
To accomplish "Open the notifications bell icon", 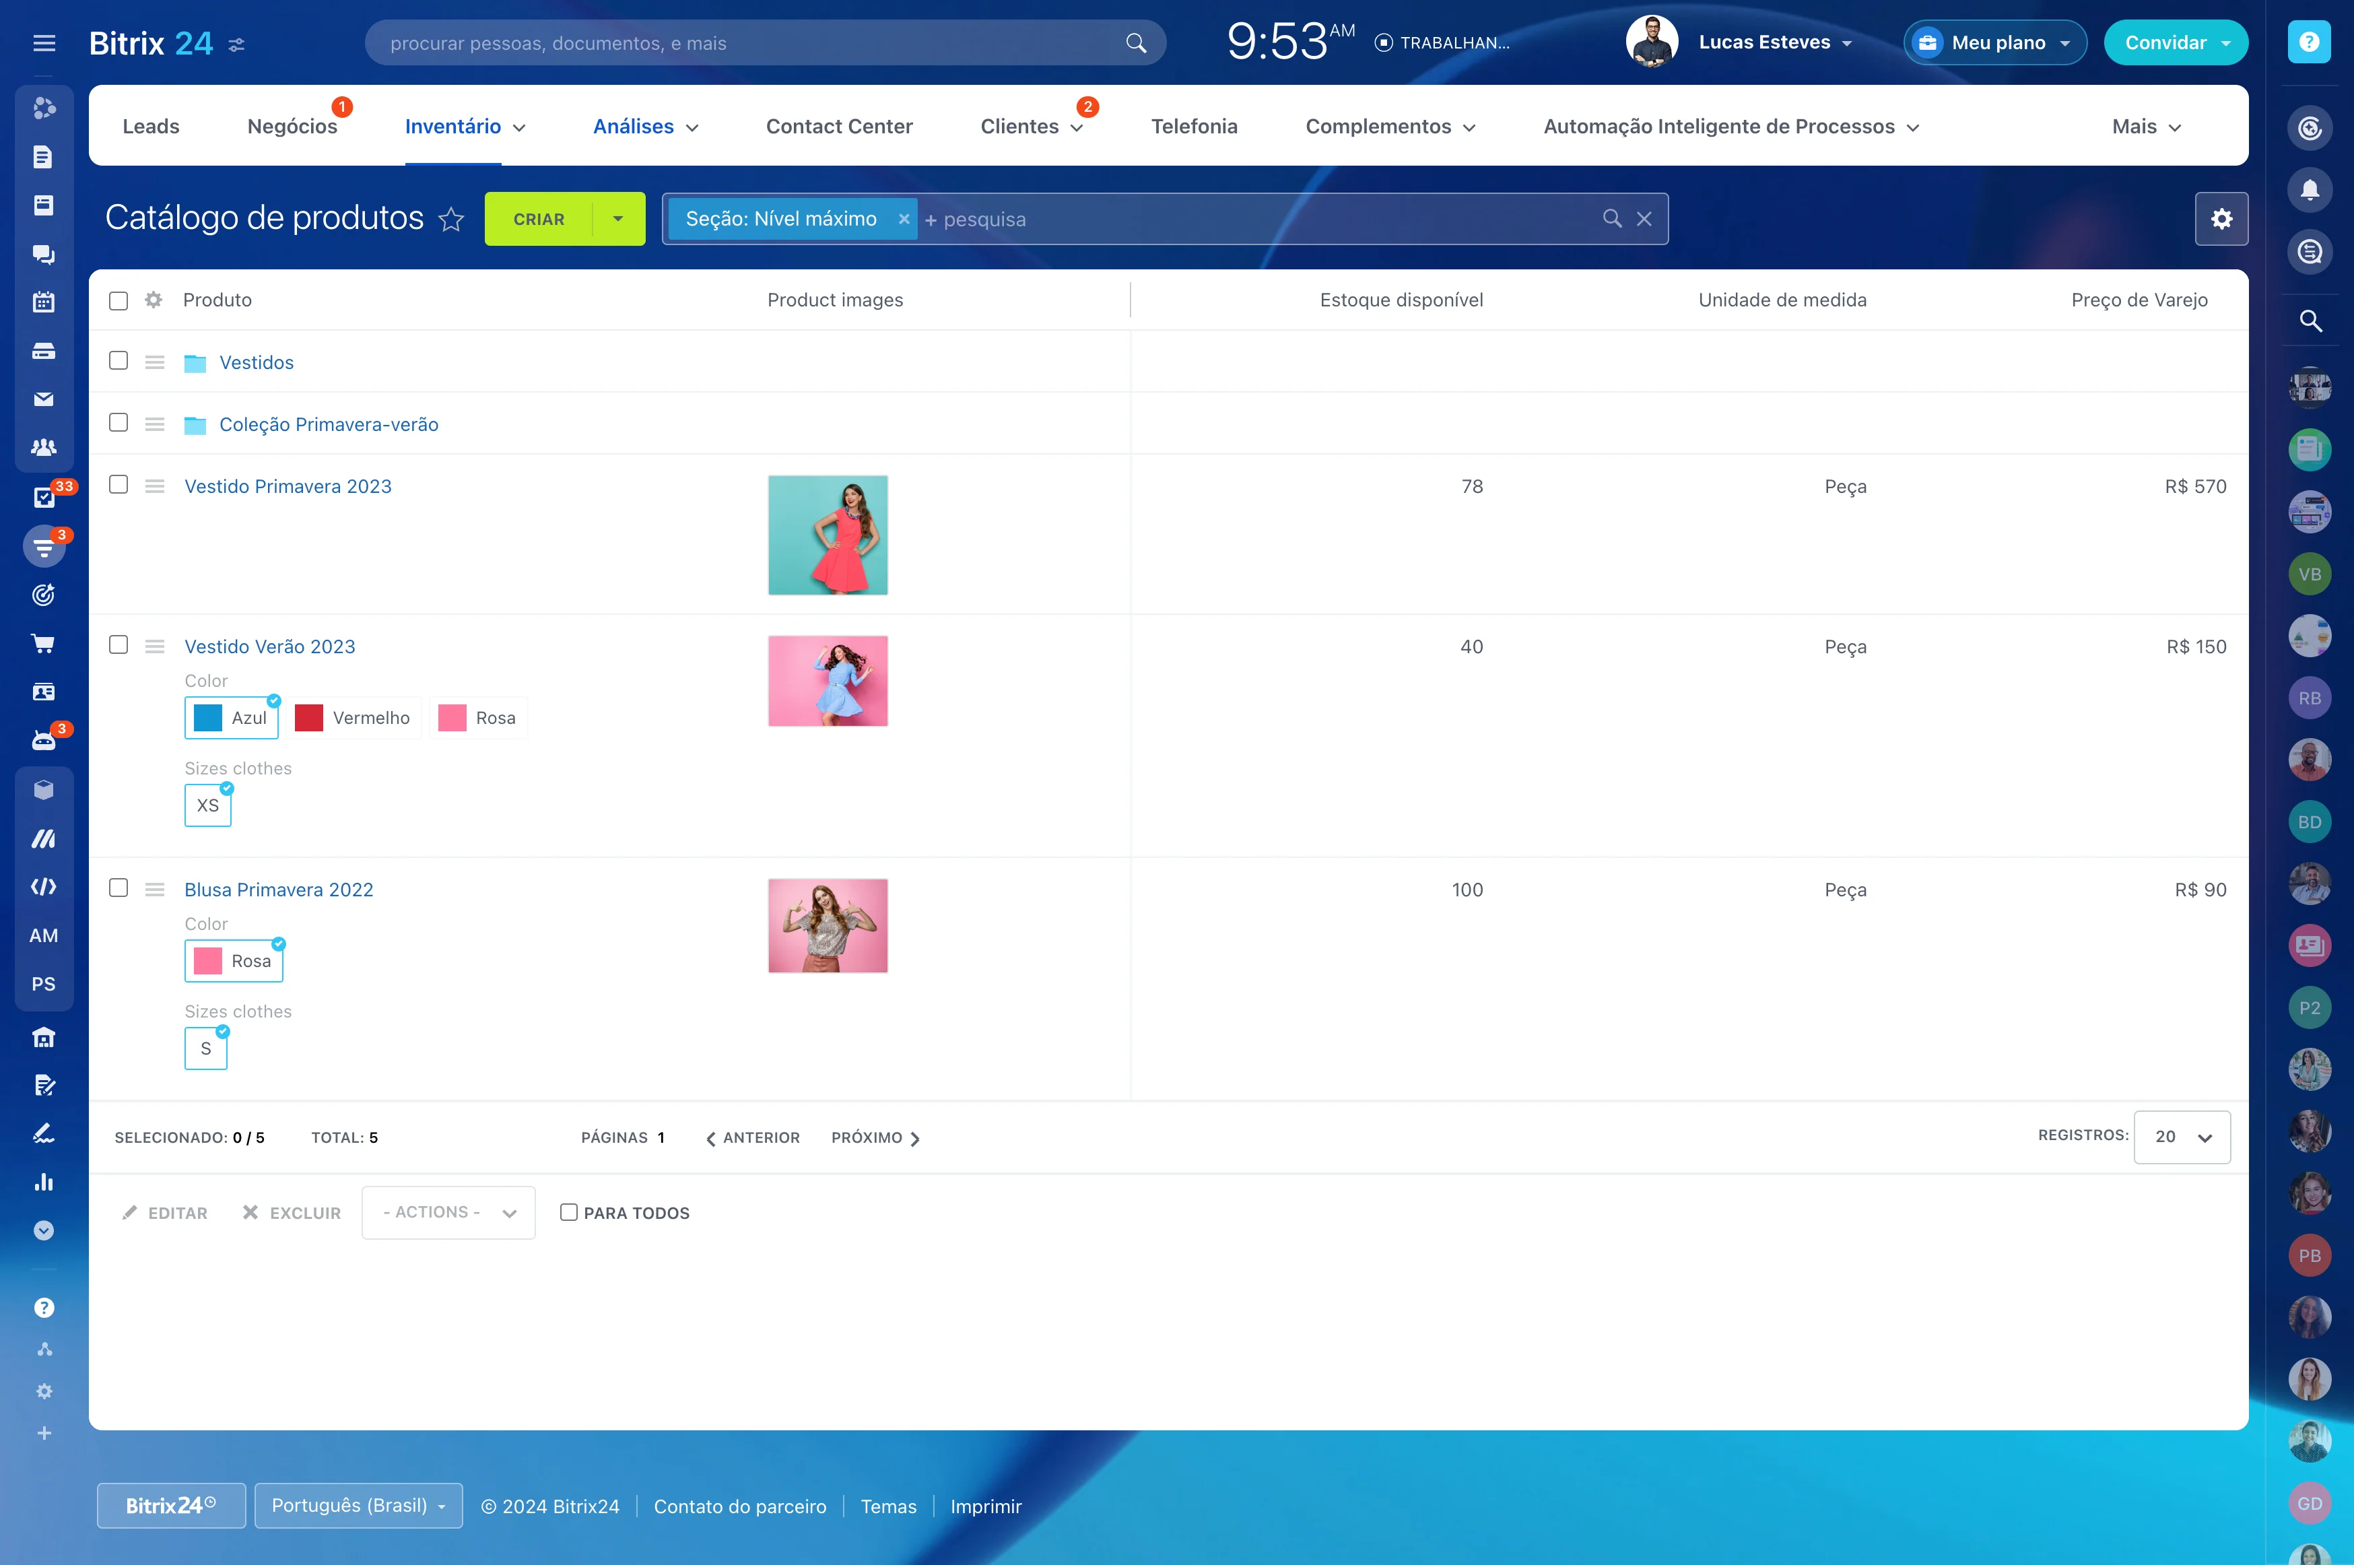I will tap(2311, 189).
